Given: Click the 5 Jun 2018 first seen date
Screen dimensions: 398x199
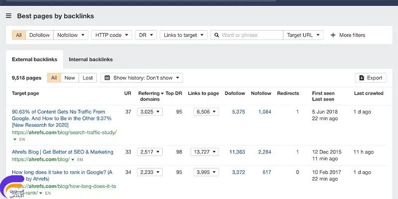Looking at the screenshot, I should point(325,112).
